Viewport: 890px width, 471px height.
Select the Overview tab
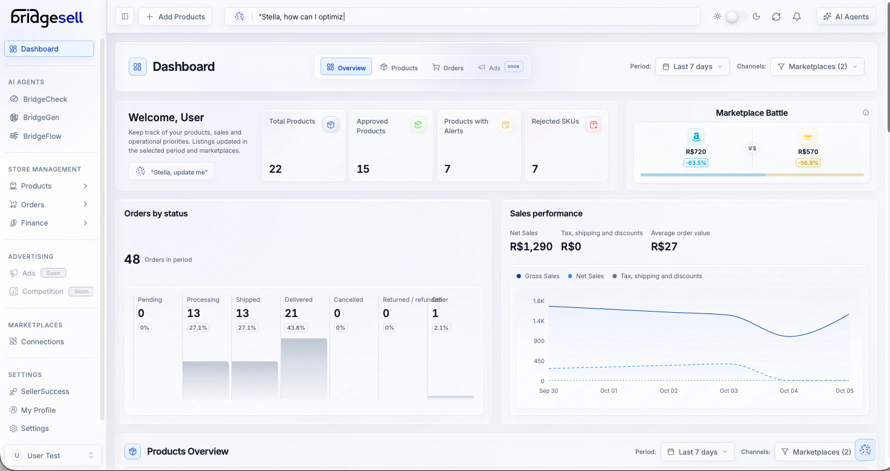[x=346, y=67]
